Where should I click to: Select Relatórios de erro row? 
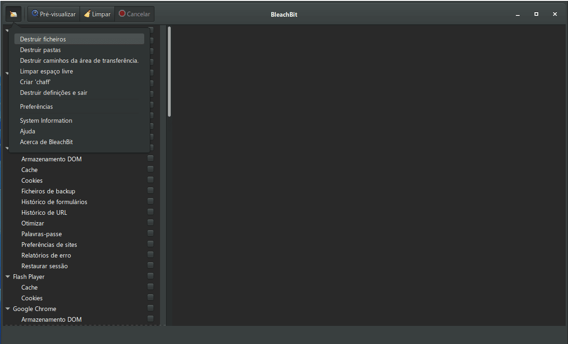point(81,255)
